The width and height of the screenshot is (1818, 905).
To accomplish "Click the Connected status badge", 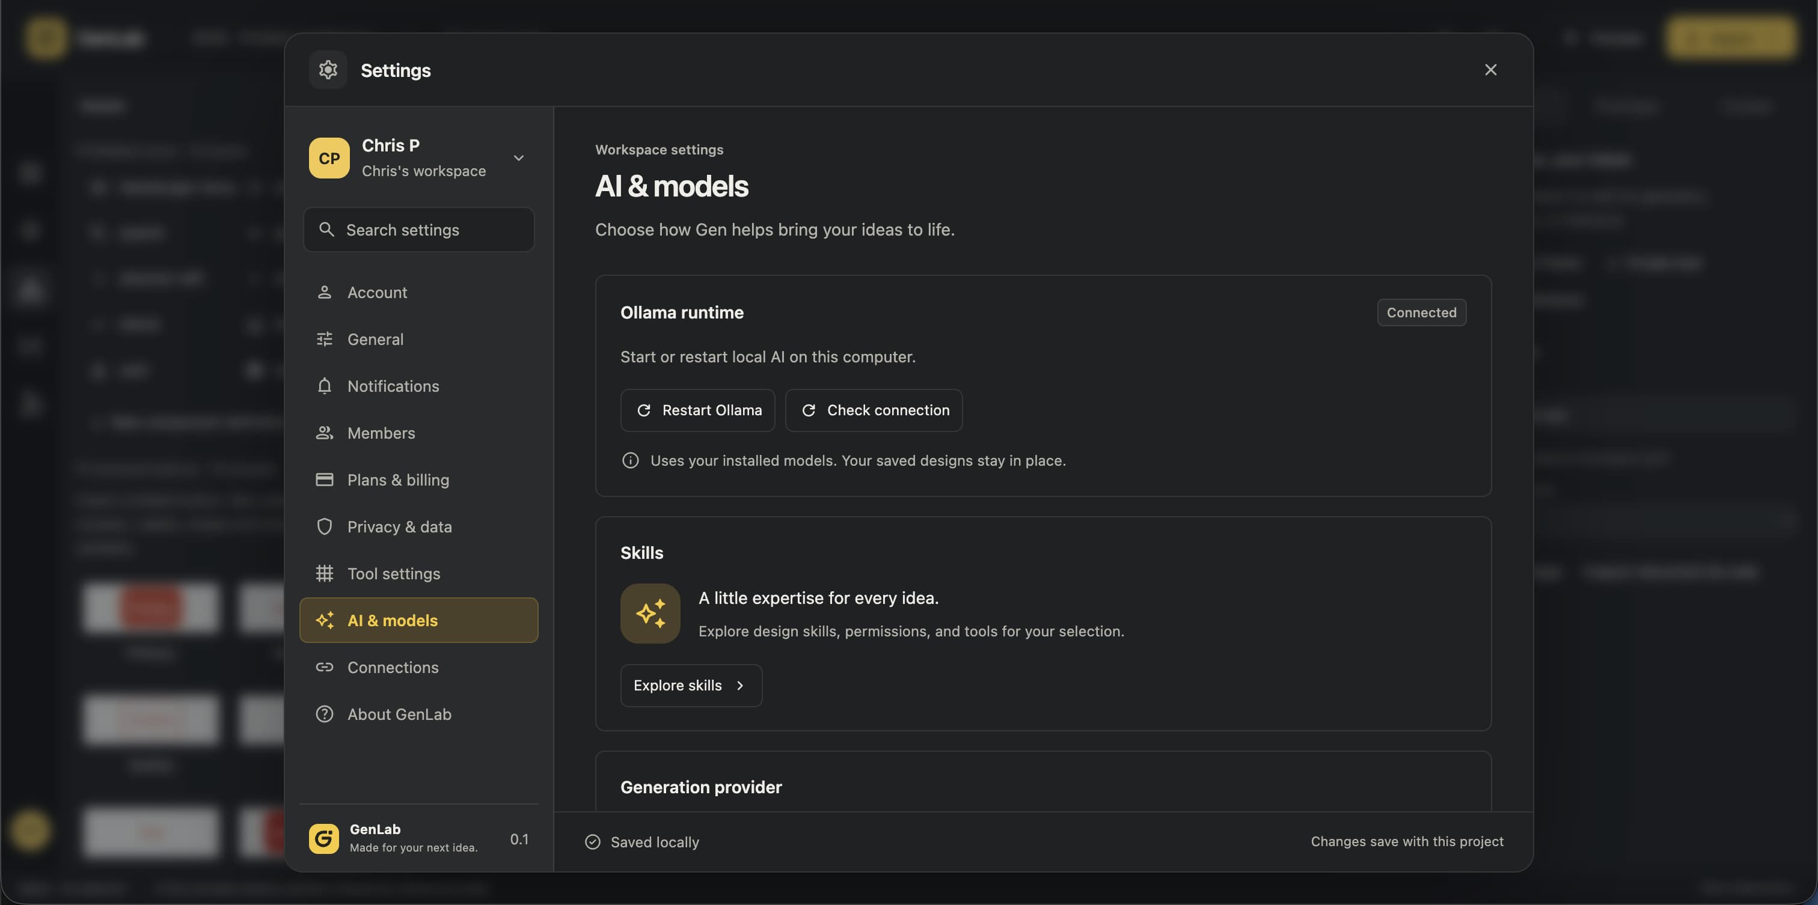I will coord(1421,312).
